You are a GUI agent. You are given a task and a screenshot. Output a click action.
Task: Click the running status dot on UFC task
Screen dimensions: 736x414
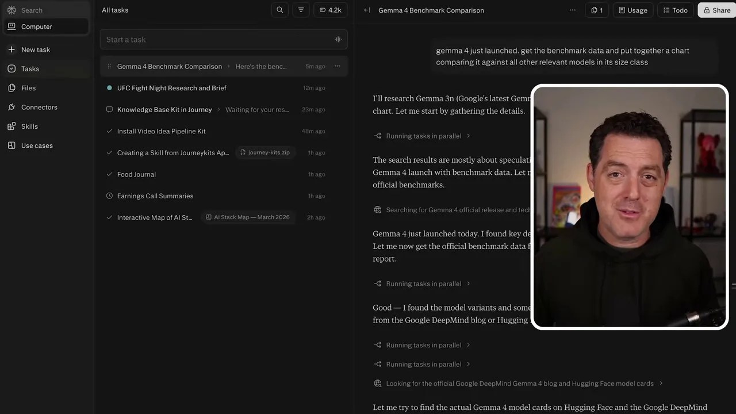tap(109, 88)
